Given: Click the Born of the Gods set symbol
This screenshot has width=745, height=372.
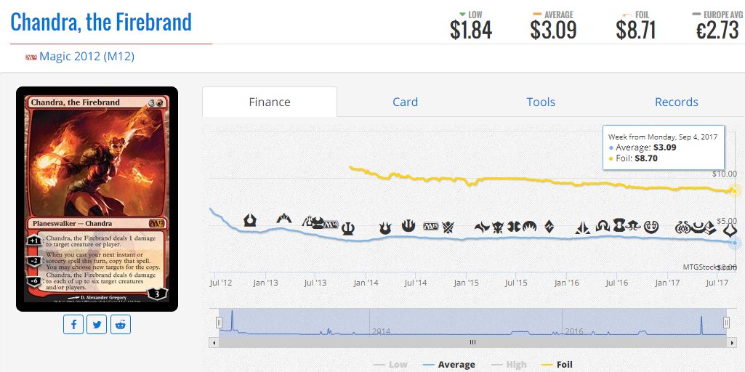Looking at the screenshot, I should tap(384, 228).
